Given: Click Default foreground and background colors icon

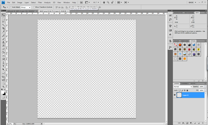Looking at the screenshot, I should pos(2,89).
